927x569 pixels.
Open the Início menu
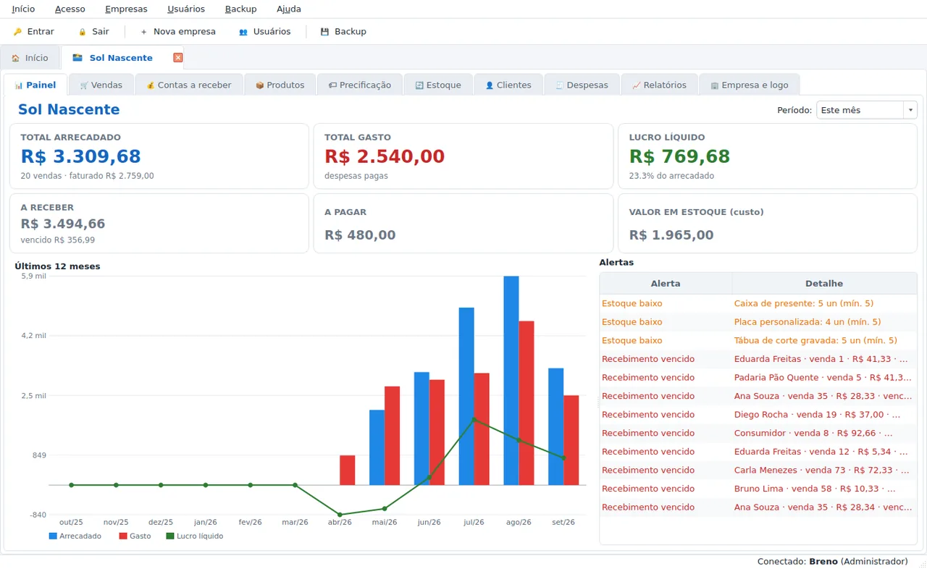pyautogui.click(x=23, y=9)
